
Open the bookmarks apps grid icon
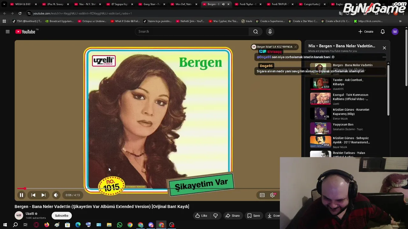click(4, 21)
